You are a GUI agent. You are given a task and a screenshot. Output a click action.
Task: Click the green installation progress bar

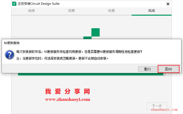(91, 74)
